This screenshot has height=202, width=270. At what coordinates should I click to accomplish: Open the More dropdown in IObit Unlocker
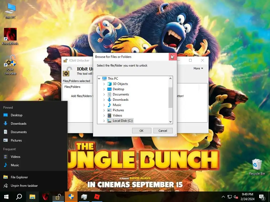[x=198, y=68]
